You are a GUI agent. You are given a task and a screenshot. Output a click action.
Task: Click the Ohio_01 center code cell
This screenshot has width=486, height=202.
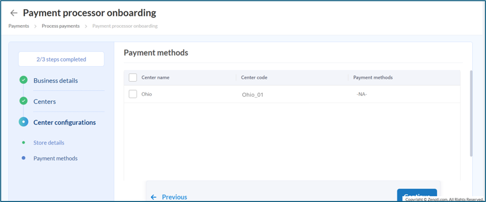point(253,95)
